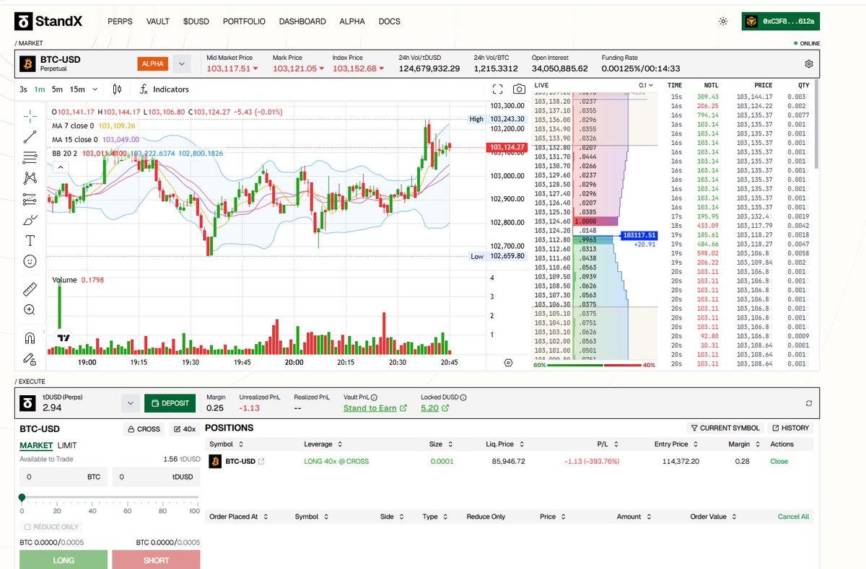Open the Fibonacci retracement tool
Image resolution: width=866 pixels, height=569 pixels.
(x=30, y=157)
